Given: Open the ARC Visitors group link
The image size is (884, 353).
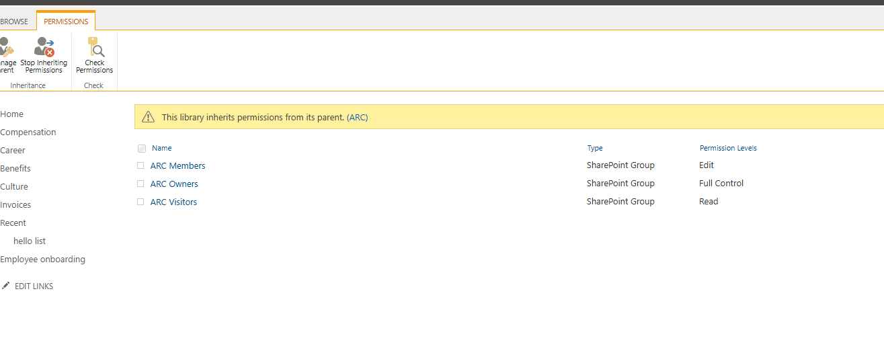Looking at the screenshot, I should pyautogui.click(x=173, y=202).
